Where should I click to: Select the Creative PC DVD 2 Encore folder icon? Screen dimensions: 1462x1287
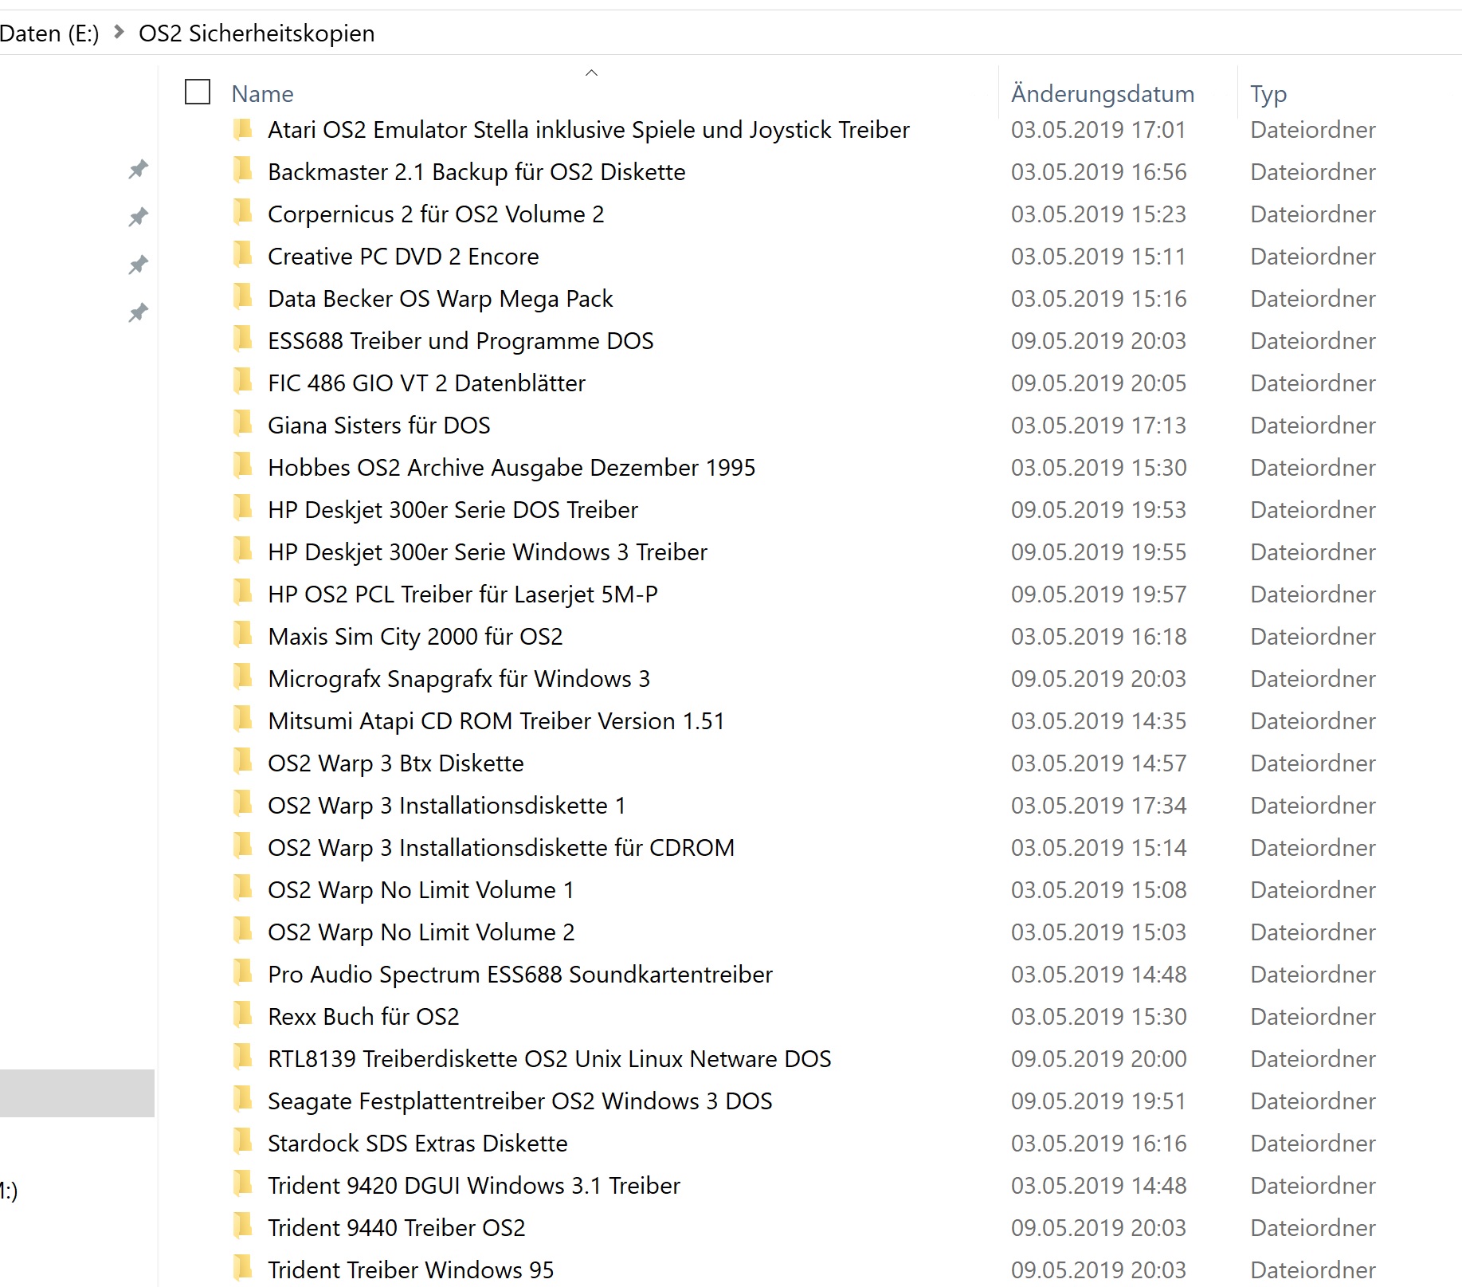point(243,256)
